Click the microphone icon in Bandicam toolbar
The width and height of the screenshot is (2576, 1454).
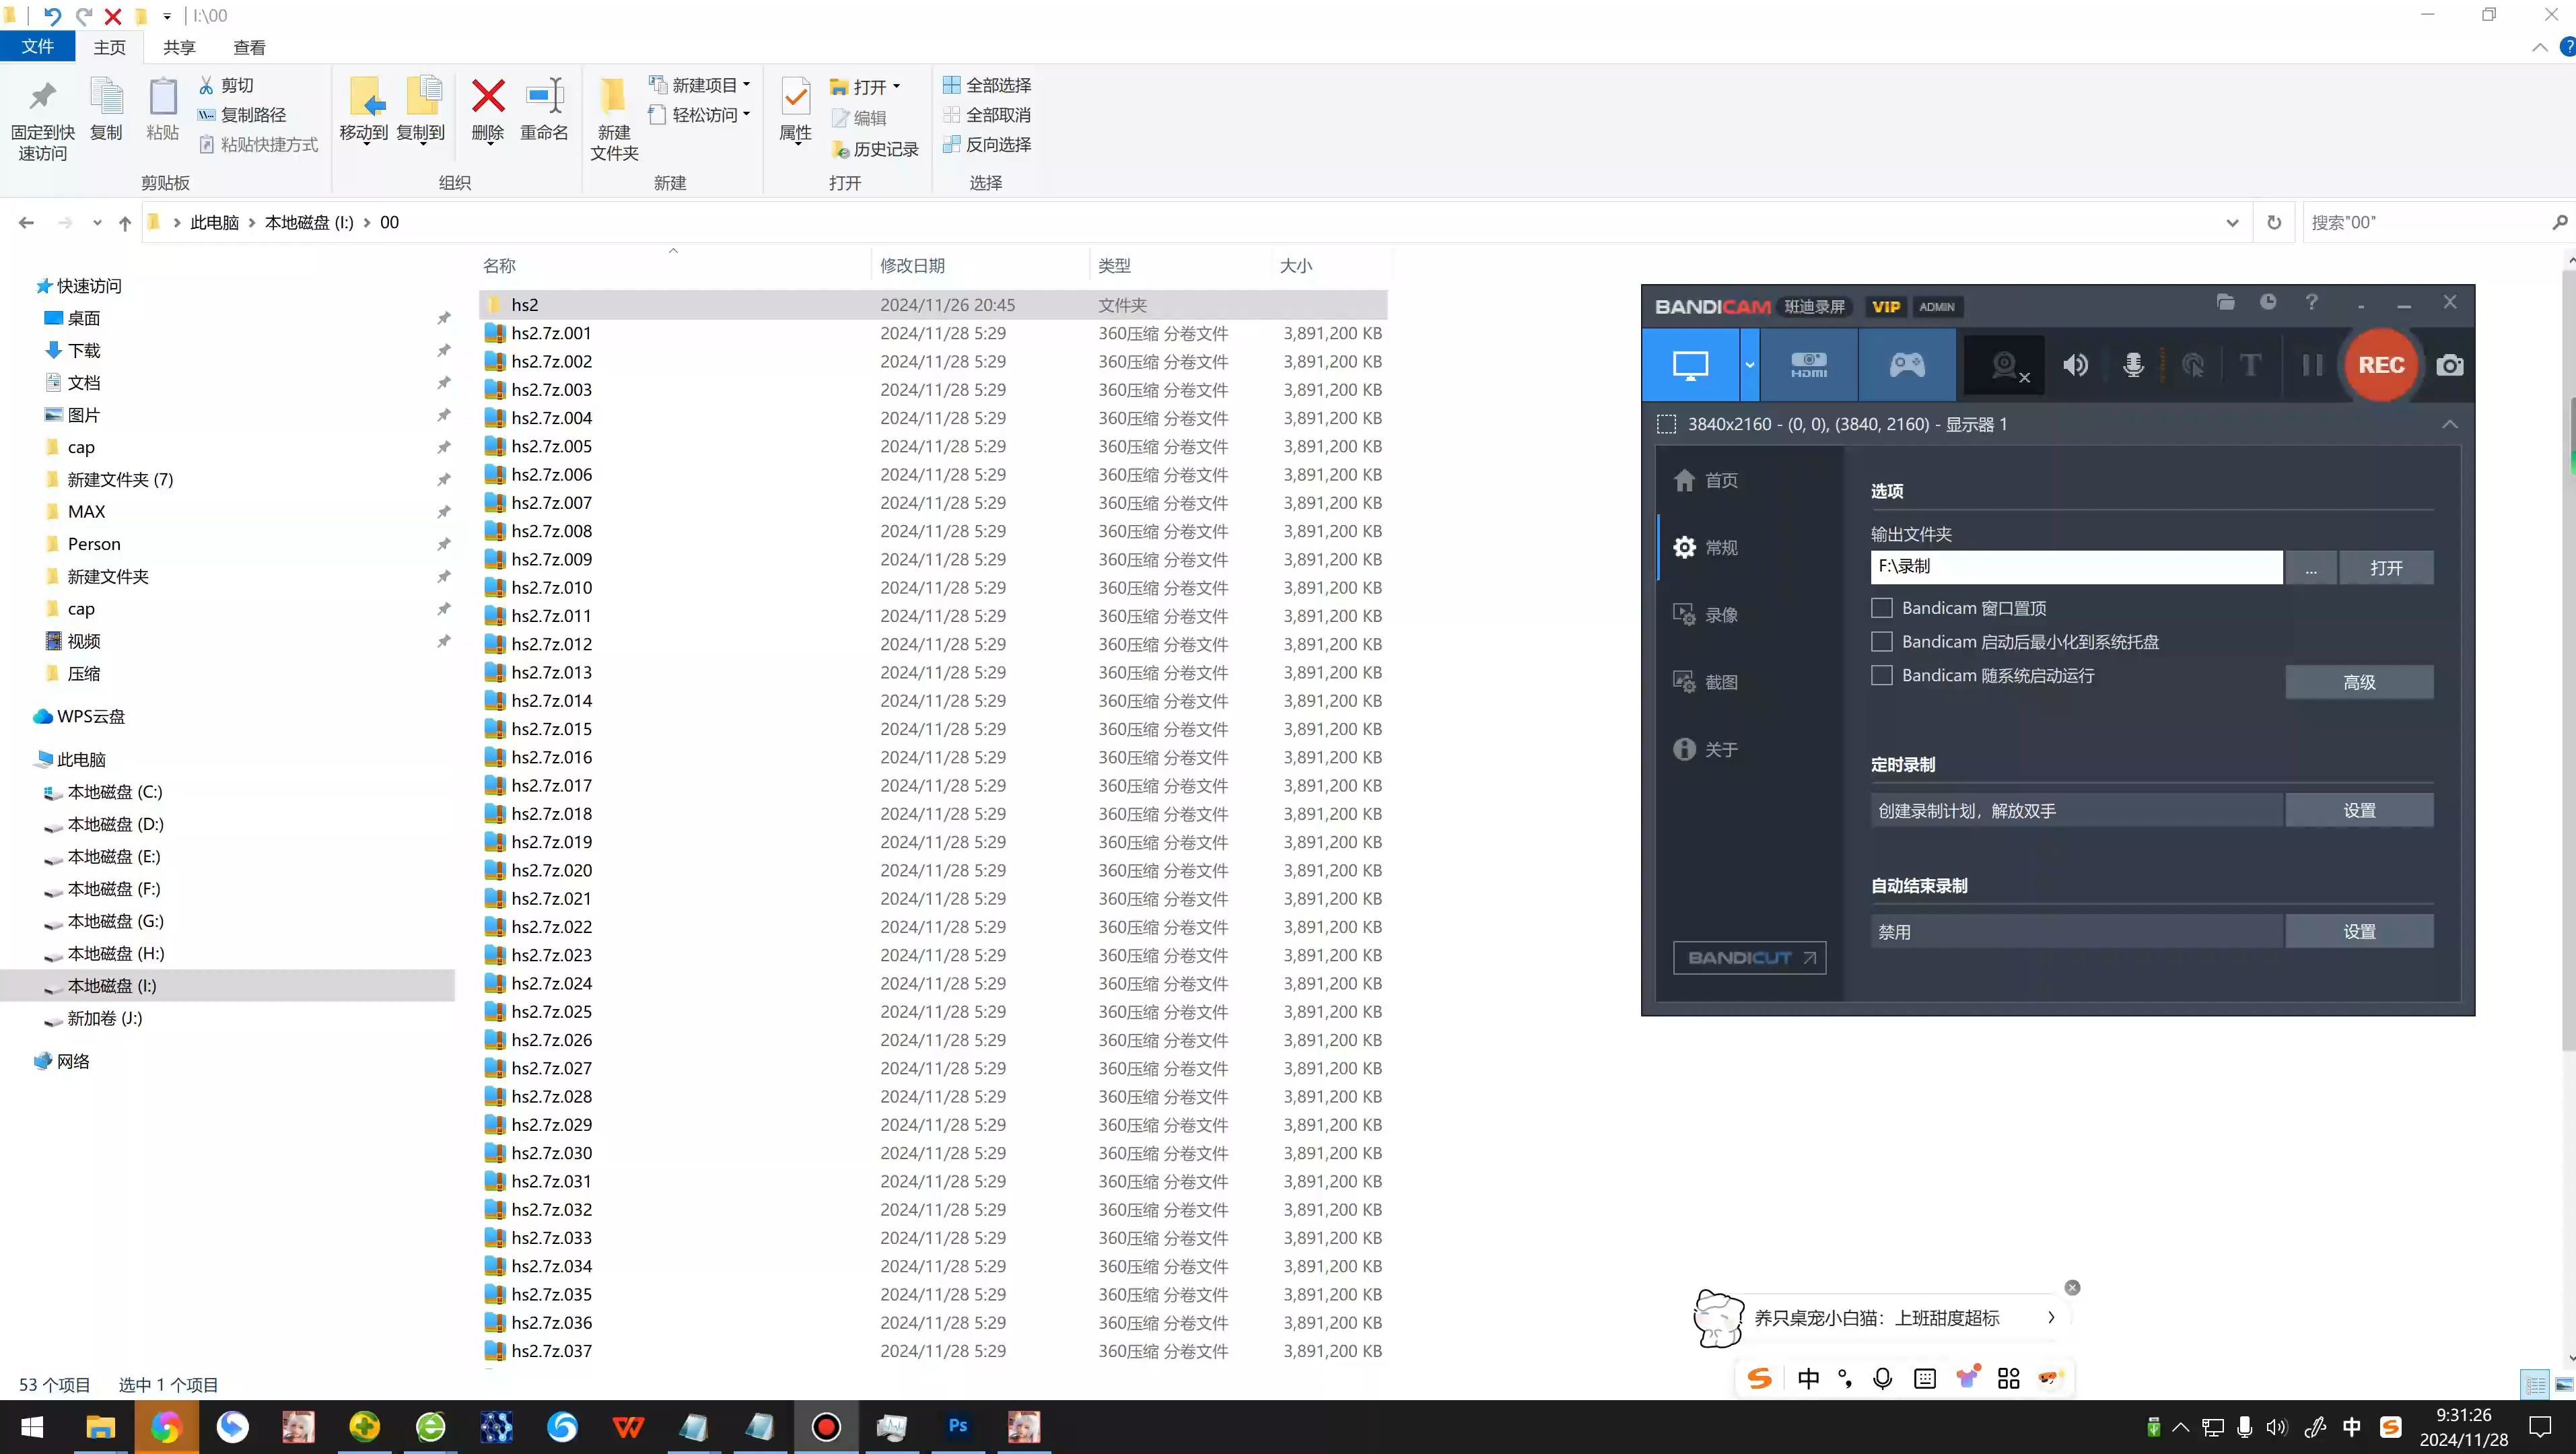(x=2134, y=364)
